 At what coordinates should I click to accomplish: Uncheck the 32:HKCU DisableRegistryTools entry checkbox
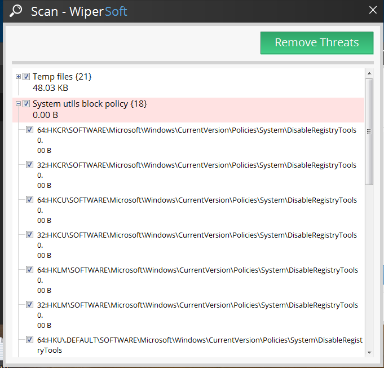30,235
